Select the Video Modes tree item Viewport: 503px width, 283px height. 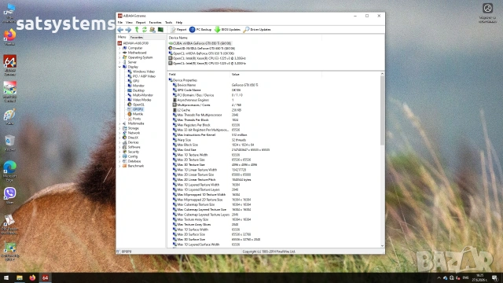(141, 100)
